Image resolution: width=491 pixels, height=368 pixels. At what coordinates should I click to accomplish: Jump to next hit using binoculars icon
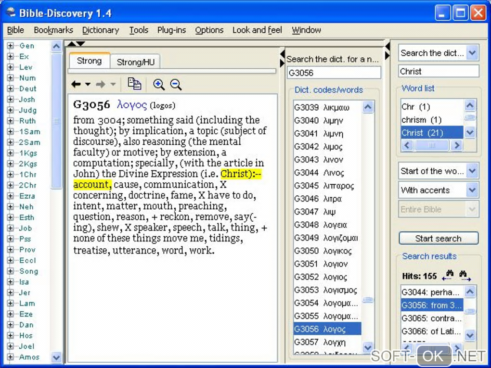(x=465, y=275)
